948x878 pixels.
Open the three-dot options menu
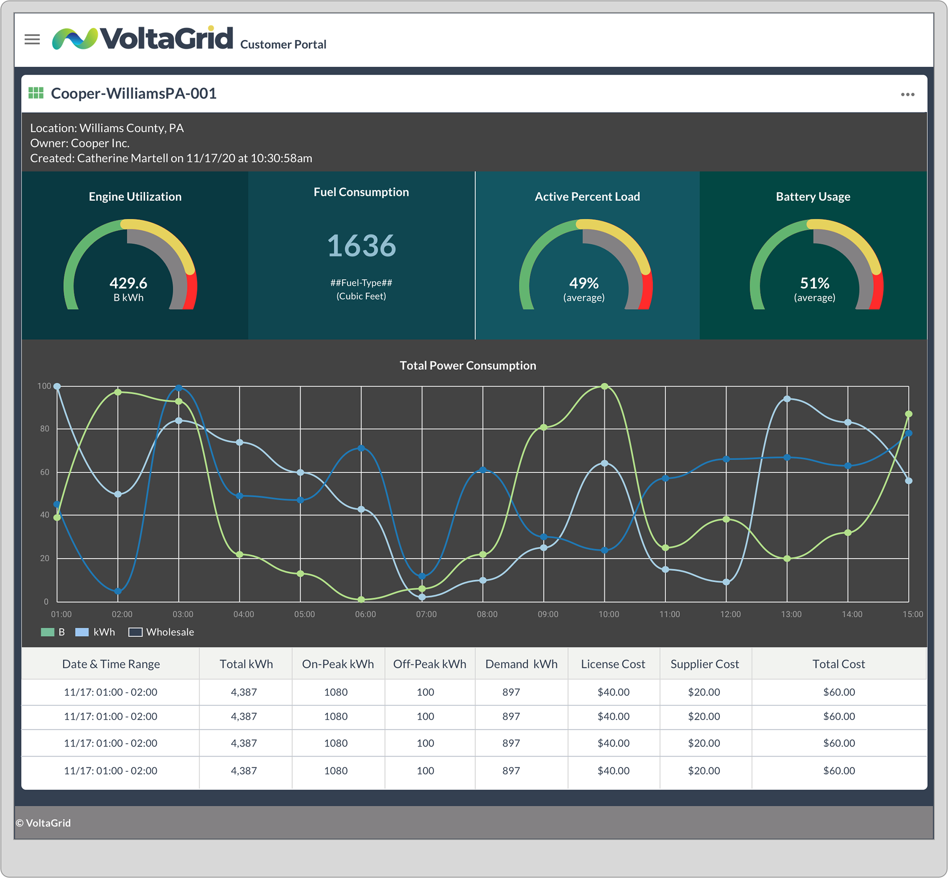[x=907, y=94]
